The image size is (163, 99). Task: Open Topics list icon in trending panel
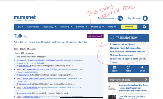pyautogui.click(x=115, y=67)
